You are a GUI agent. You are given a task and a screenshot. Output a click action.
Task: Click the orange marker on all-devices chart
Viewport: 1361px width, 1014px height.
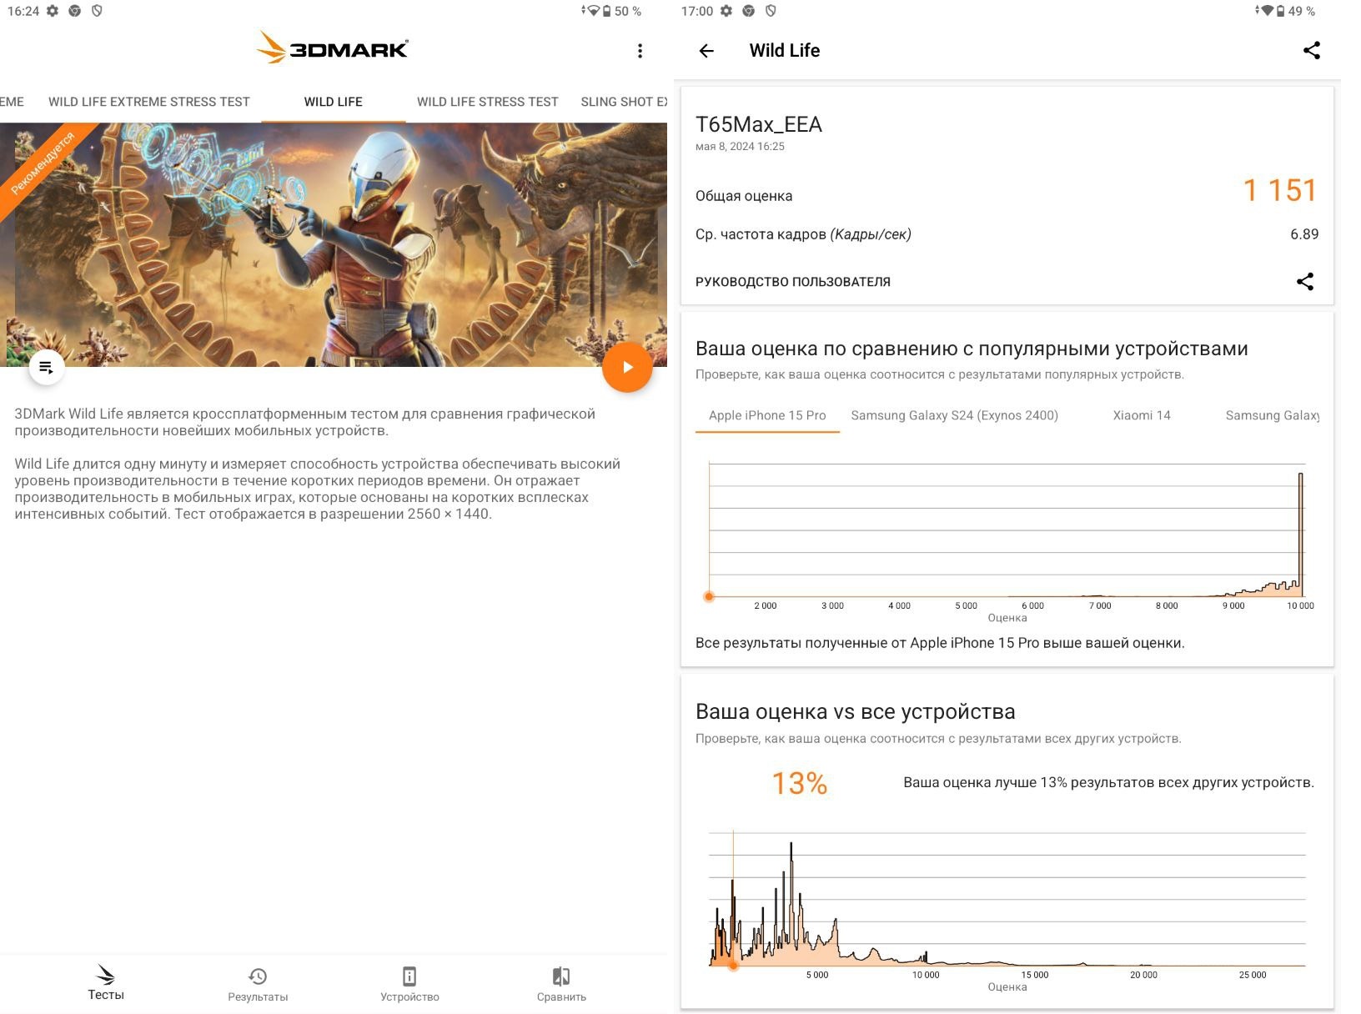(733, 966)
